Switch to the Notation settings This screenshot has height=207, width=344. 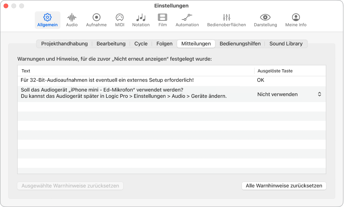coord(141,20)
